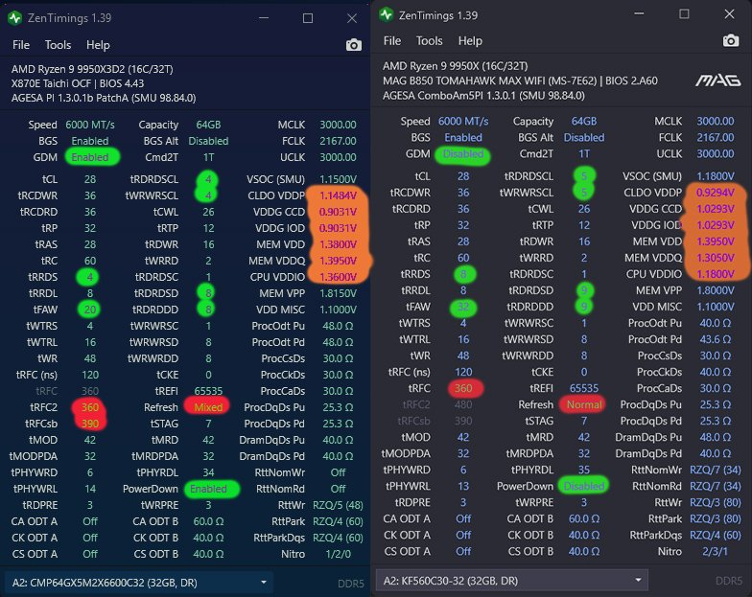Click tRFCsb value 390 in left window
The image size is (752, 597).
(90, 424)
